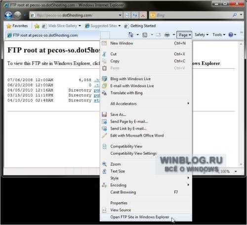Open the Tools menu
Image resolution: width=247 pixels, height=225 pixels.
(219, 35)
